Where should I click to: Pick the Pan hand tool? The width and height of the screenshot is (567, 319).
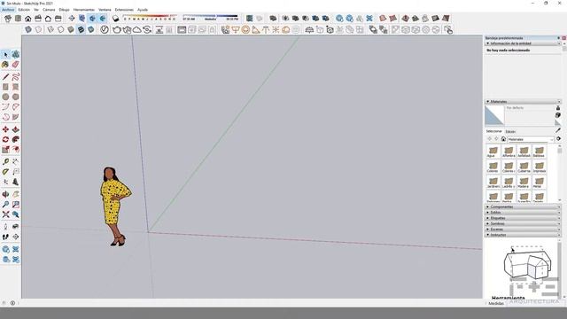[16, 194]
